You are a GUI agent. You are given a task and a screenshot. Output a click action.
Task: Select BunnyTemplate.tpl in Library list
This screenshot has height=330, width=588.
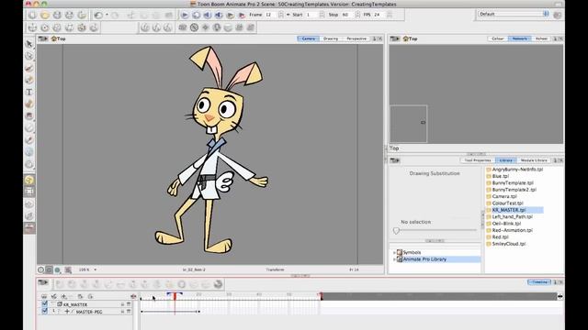[x=513, y=183]
